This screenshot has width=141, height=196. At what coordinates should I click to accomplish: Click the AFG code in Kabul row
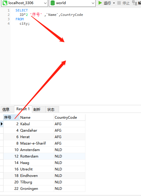pyautogui.click(x=70, y=124)
